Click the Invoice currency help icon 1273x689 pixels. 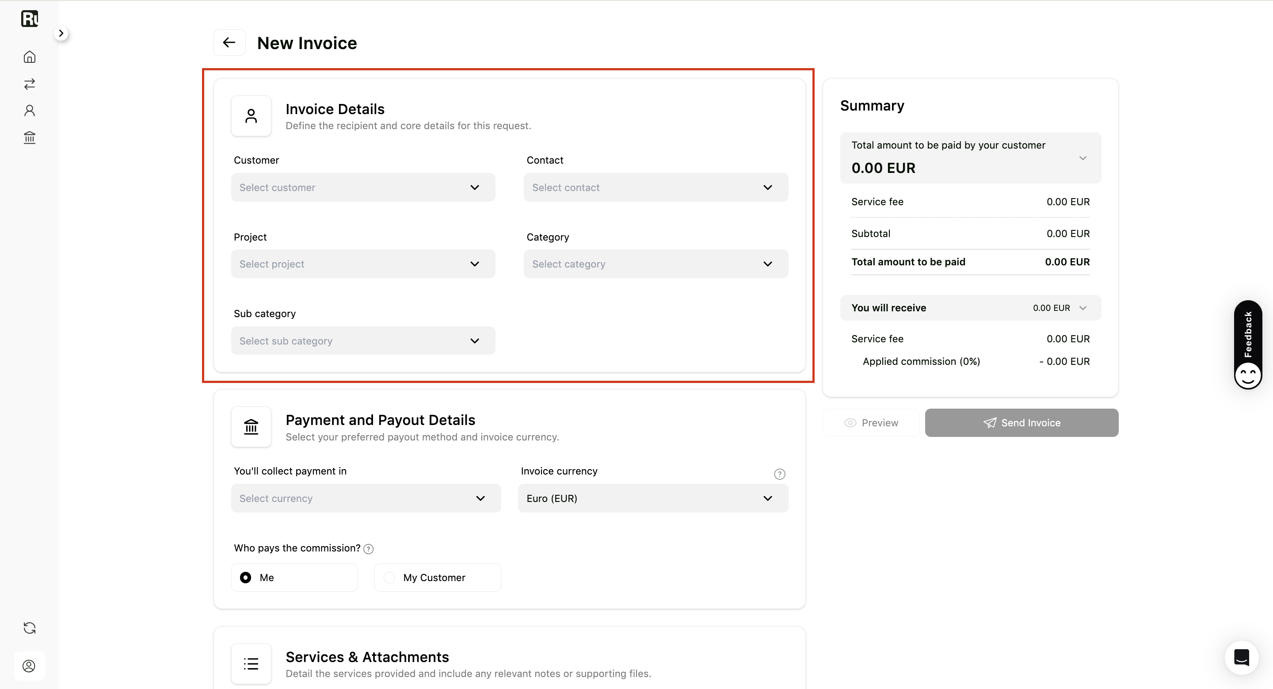pos(779,474)
